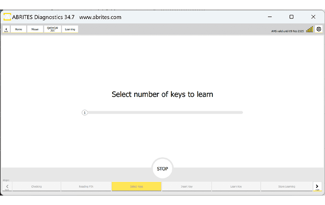The image size is (325, 205).
Task: Click the Learning breadcrumb
Action: pos(70,29)
